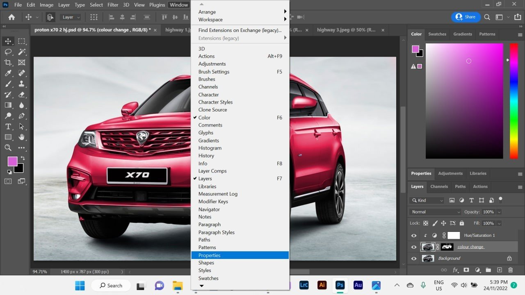Viewport: 525px width, 295px height.
Task: Select the Crop tool
Action: [x=8, y=62]
